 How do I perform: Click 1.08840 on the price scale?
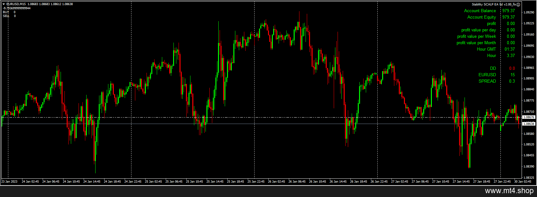tap(529, 89)
